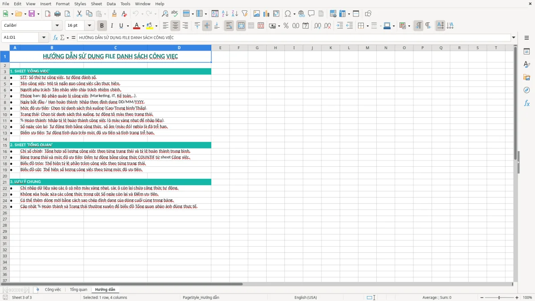Click the Add Decimal Place icon
The height and width of the screenshot is (301, 535).
[x=318, y=26]
